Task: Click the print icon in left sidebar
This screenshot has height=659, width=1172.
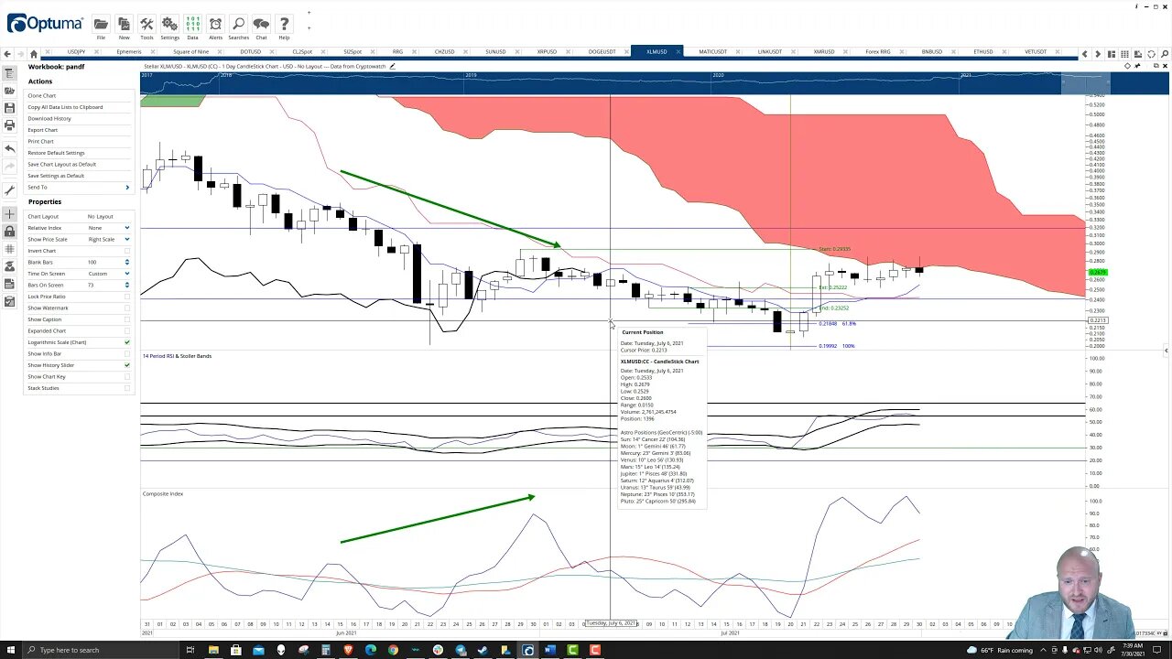Action: (9, 125)
